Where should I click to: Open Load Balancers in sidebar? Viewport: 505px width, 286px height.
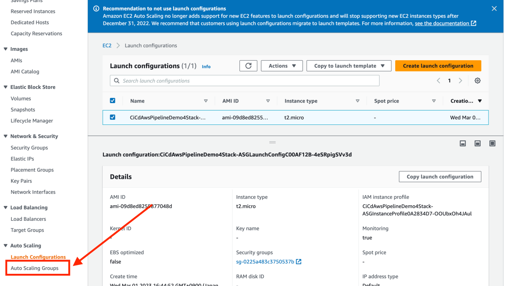click(28, 219)
